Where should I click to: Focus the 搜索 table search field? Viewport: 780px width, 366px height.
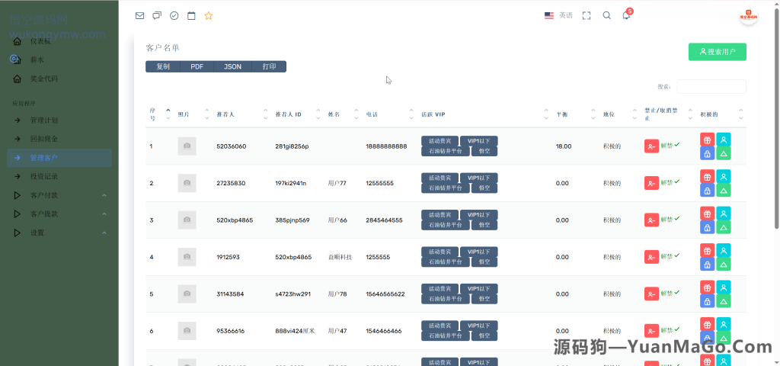711,86
